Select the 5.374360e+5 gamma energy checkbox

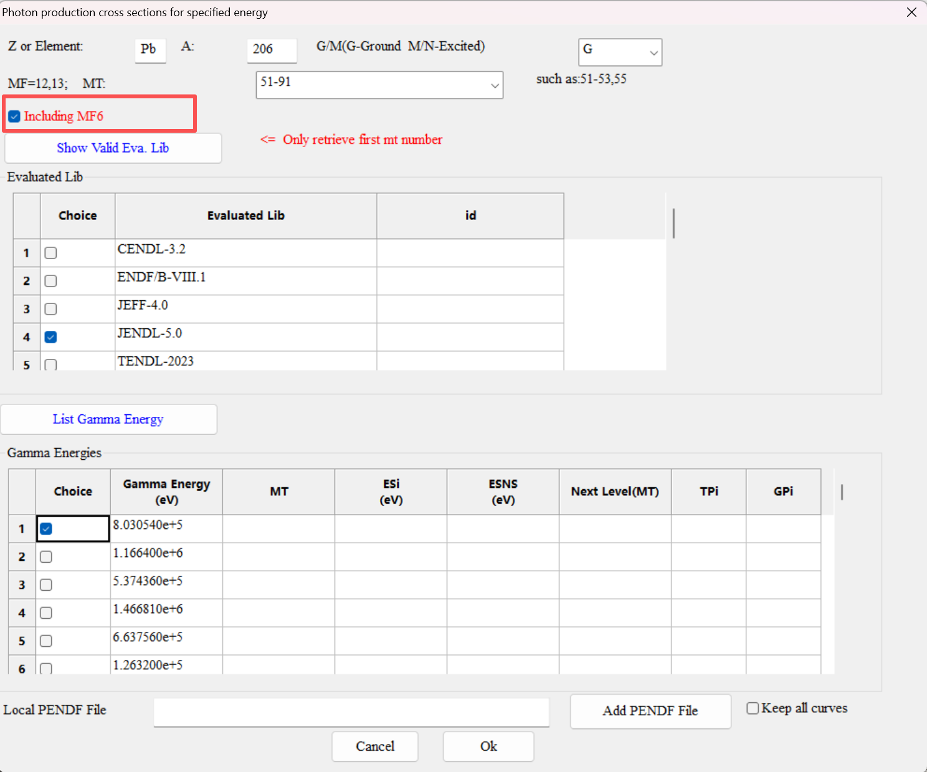click(46, 585)
